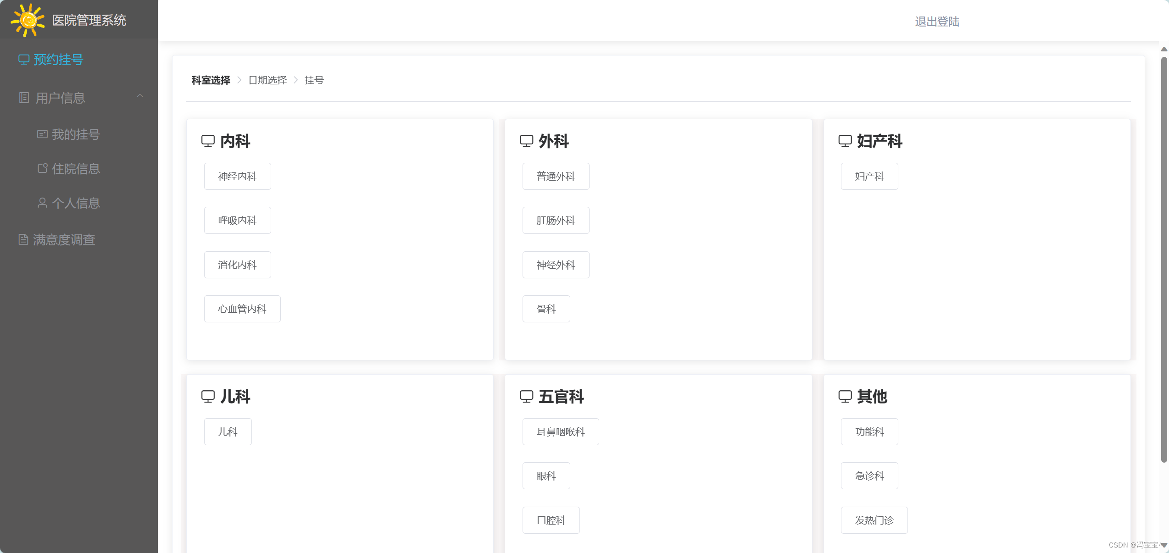The height and width of the screenshot is (553, 1169).
Task: Click the sun logo of 医院管理系统
Action: click(28, 20)
